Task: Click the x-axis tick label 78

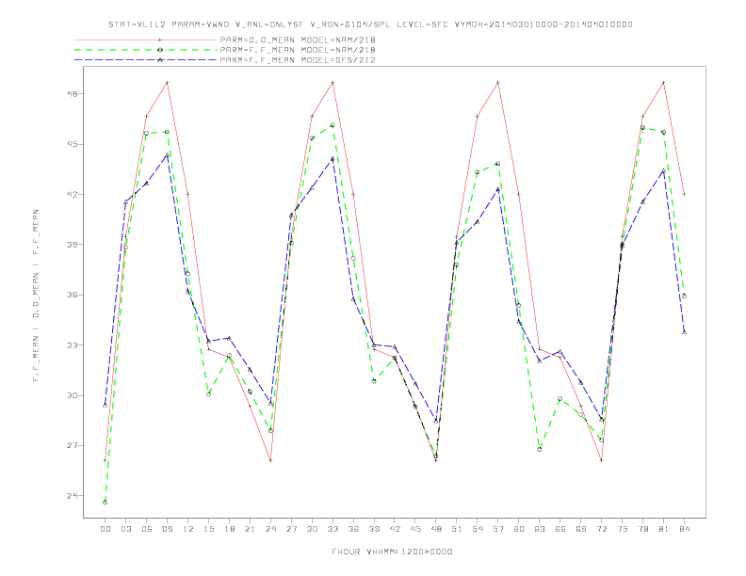Action: tap(642, 529)
